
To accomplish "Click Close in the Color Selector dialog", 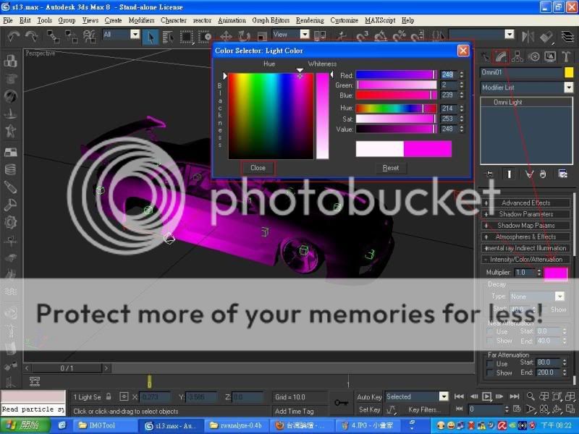I will (258, 168).
